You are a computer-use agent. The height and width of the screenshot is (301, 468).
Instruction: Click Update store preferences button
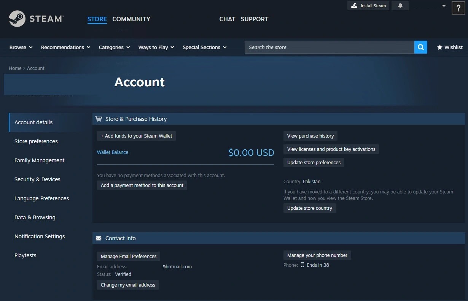click(x=314, y=162)
